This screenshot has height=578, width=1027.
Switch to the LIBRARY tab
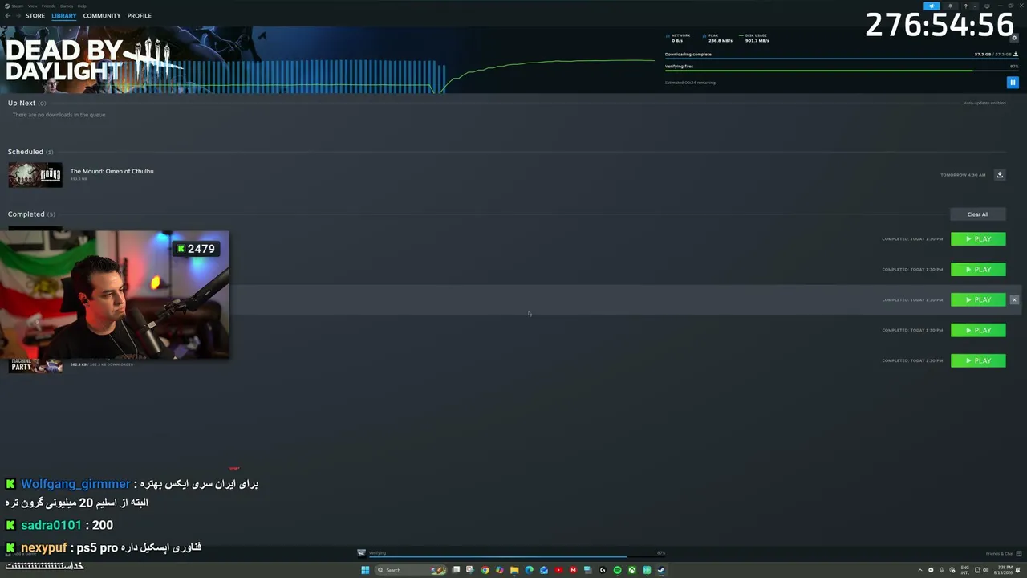[64, 16]
